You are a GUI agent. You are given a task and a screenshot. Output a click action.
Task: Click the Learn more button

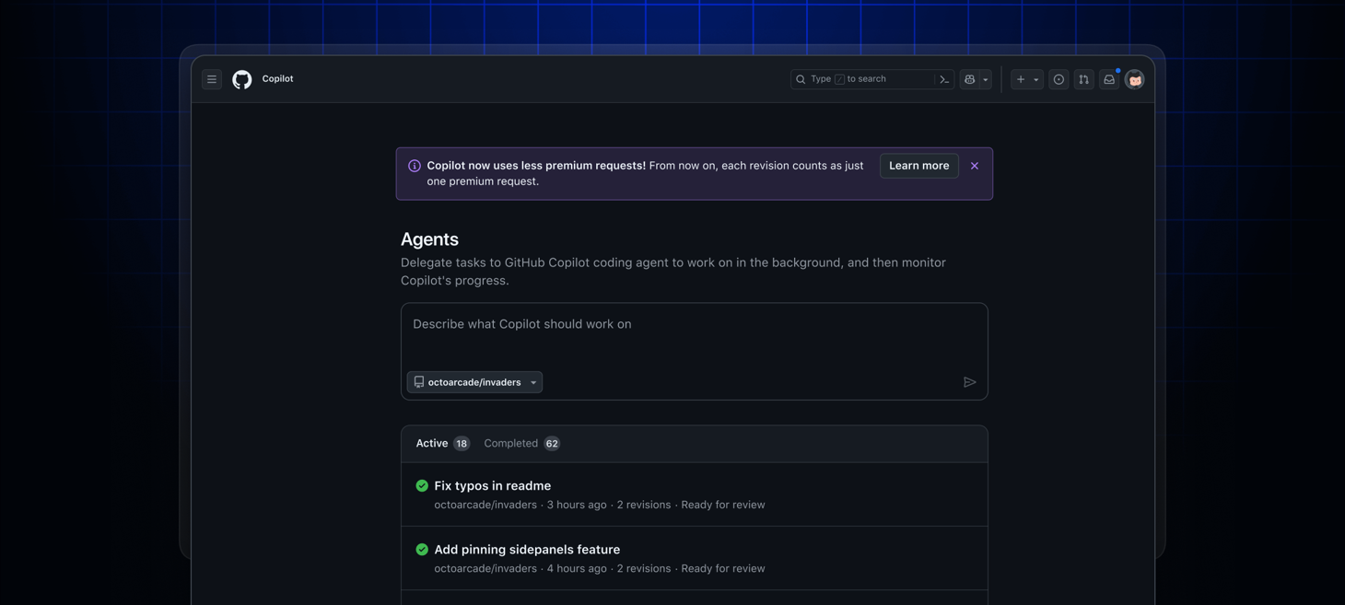(x=918, y=166)
